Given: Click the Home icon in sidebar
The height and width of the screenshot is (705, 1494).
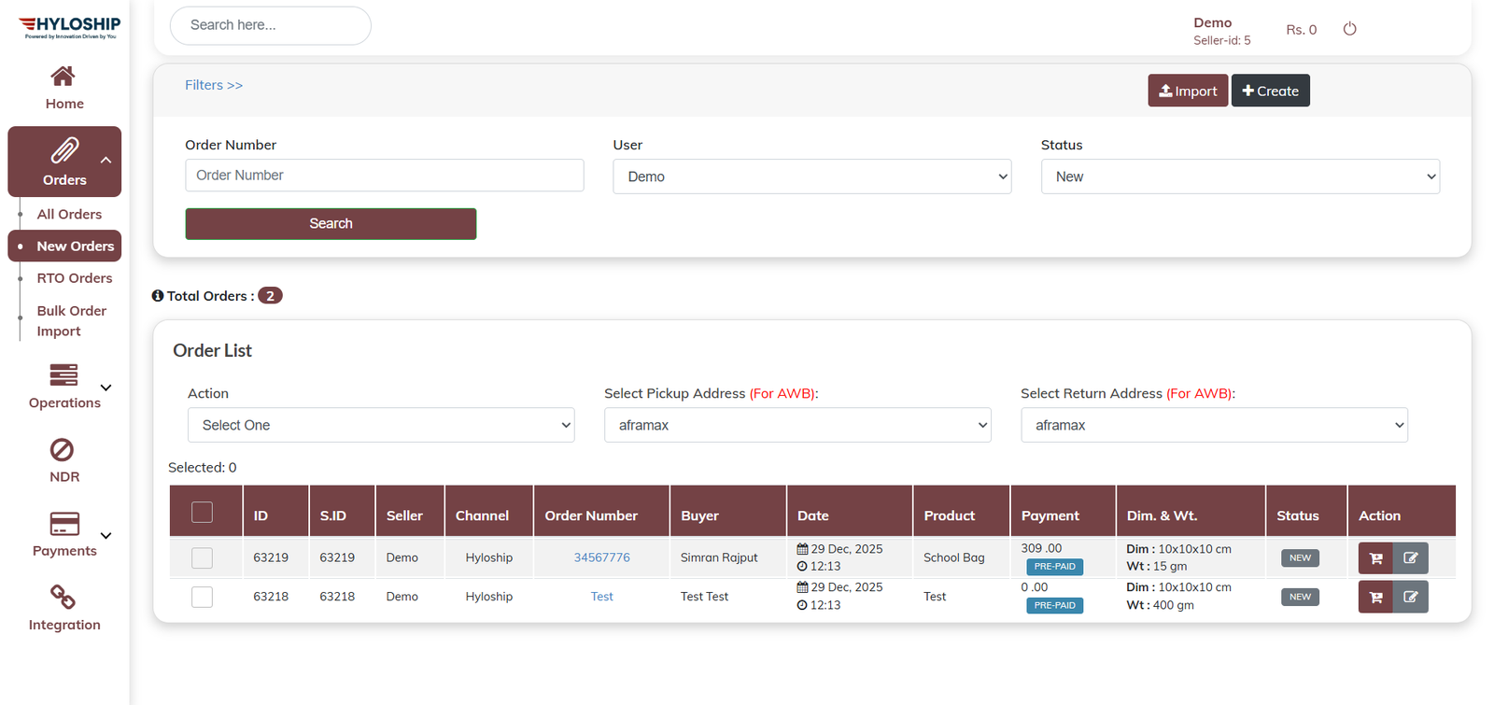Looking at the screenshot, I should [x=63, y=76].
